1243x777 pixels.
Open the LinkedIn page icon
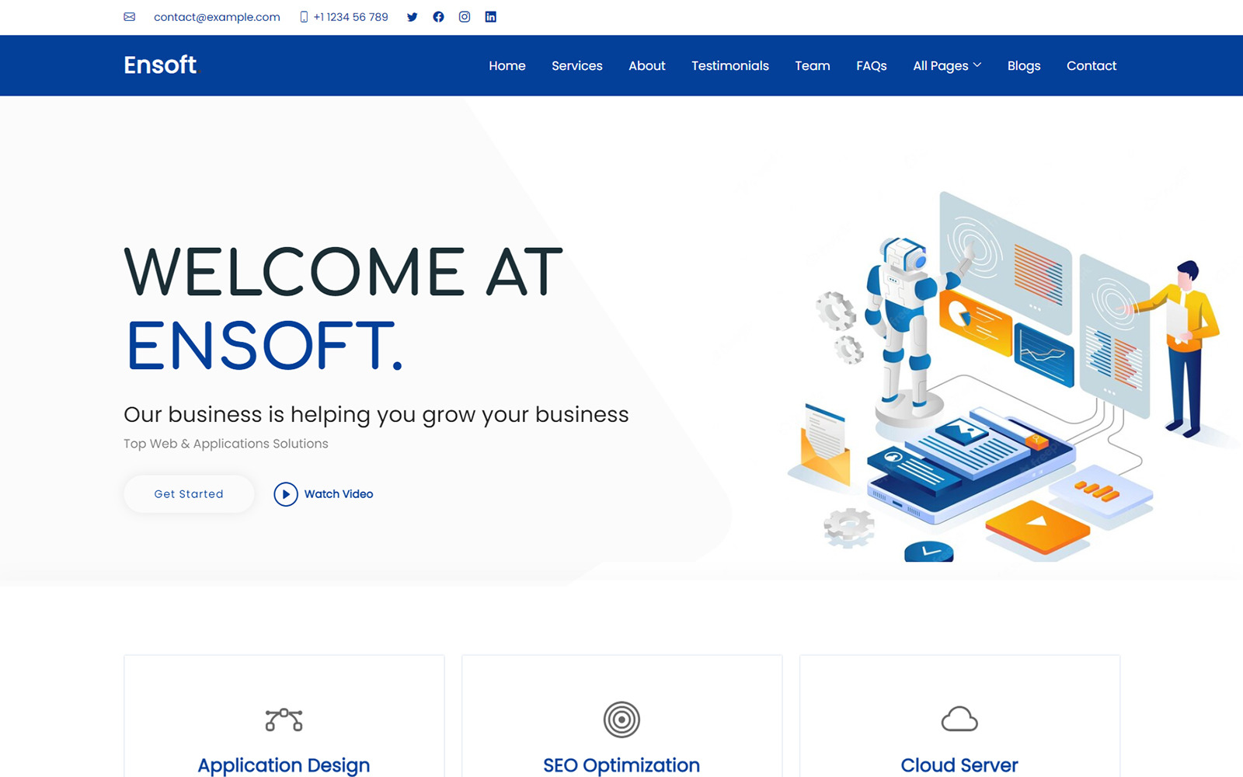point(490,16)
